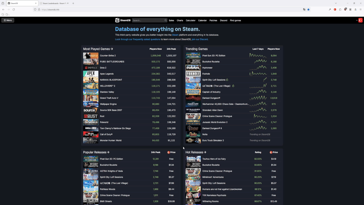
Task: Go to Calculator in the navbar
Action: (x=191, y=20)
